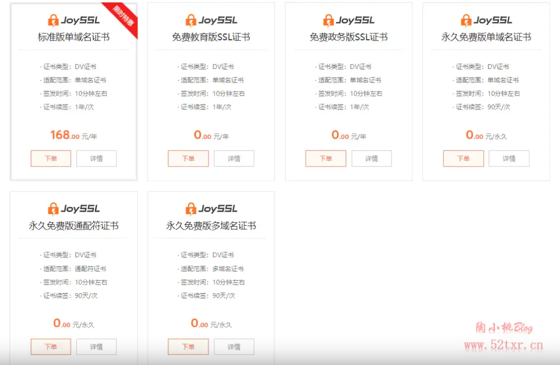Click 适配范围: 单域名证书 on 永久免费版单域名 card
Viewport: 560px width, 365px height.
[486, 80]
